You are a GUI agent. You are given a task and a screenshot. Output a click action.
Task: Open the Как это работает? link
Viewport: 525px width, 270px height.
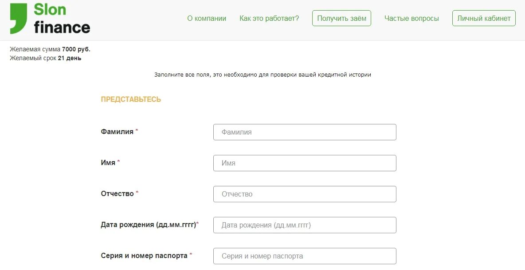point(269,19)
